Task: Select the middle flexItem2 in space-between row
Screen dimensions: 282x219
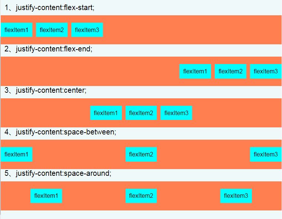Action: click(x=141, y=154)
